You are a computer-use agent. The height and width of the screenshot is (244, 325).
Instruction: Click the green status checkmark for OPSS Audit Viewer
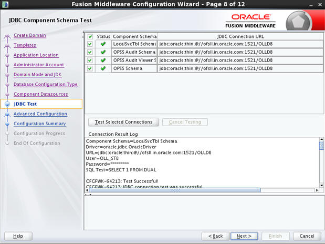(103, 60)
